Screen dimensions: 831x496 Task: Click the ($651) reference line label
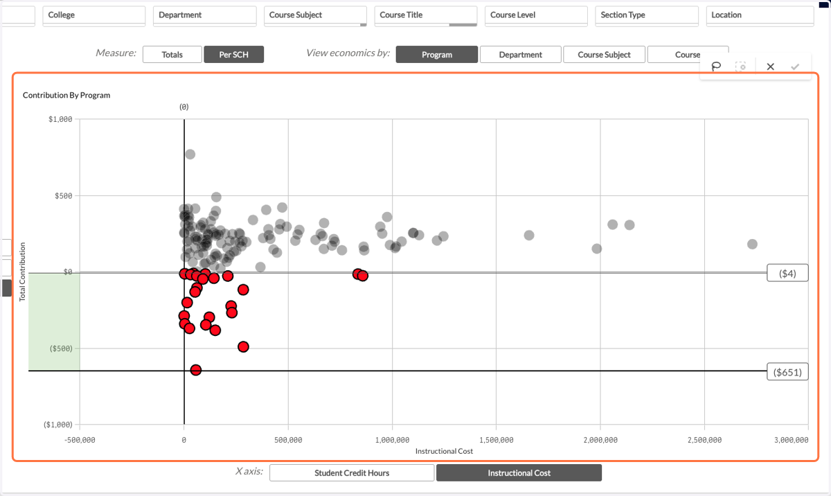(x=788, y=372)
